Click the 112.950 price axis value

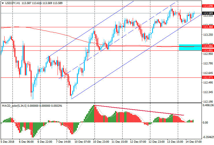pos(208,54)
